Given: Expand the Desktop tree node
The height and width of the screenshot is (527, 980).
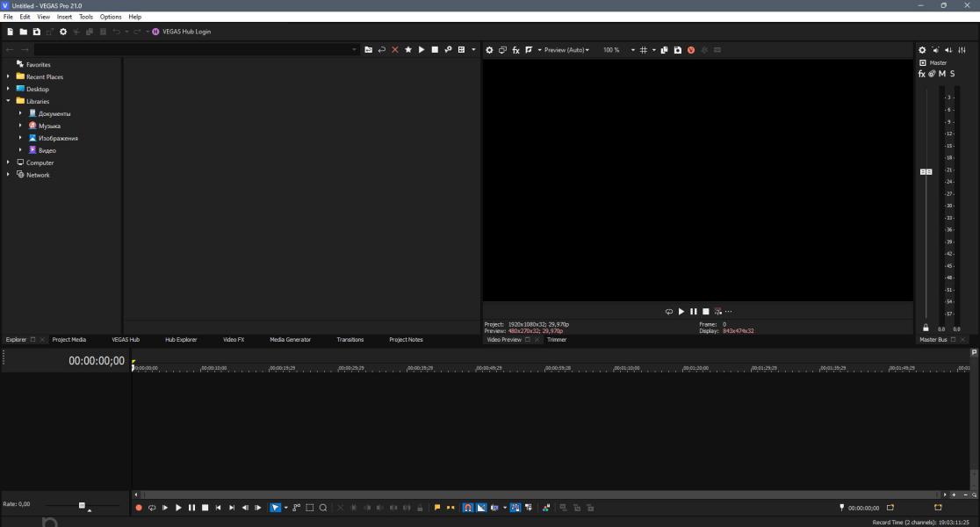Looking at the screenshot, I should point(8,89).
